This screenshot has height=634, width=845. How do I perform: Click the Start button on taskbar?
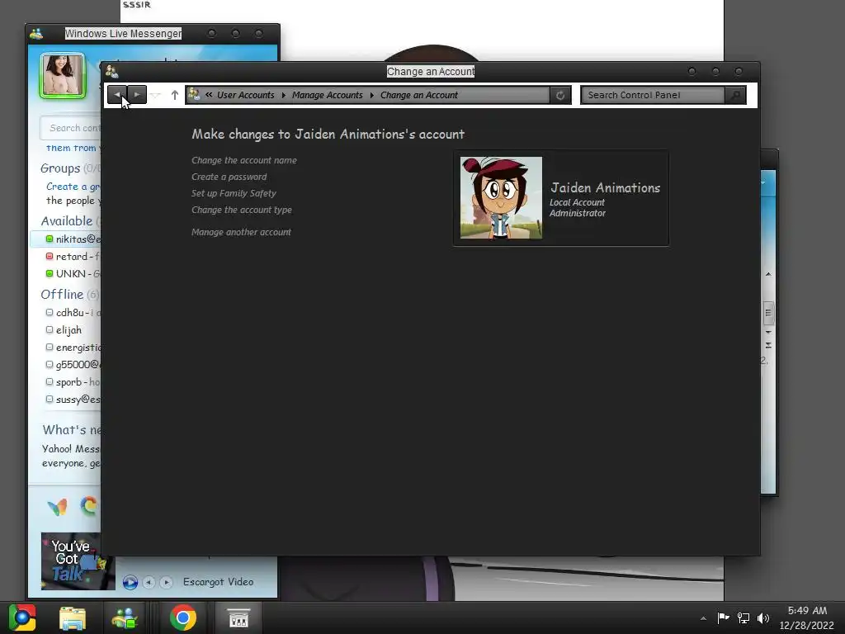tap(22, 617)
